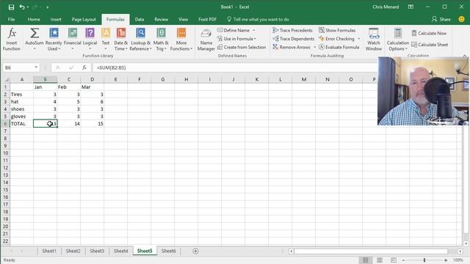This screenshot has height=264, width=470.
Task: Open the Undo history dropdown arrow
Action: point(28,7)
